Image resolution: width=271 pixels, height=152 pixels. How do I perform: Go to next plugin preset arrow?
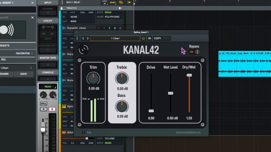[x=88, y=38]
